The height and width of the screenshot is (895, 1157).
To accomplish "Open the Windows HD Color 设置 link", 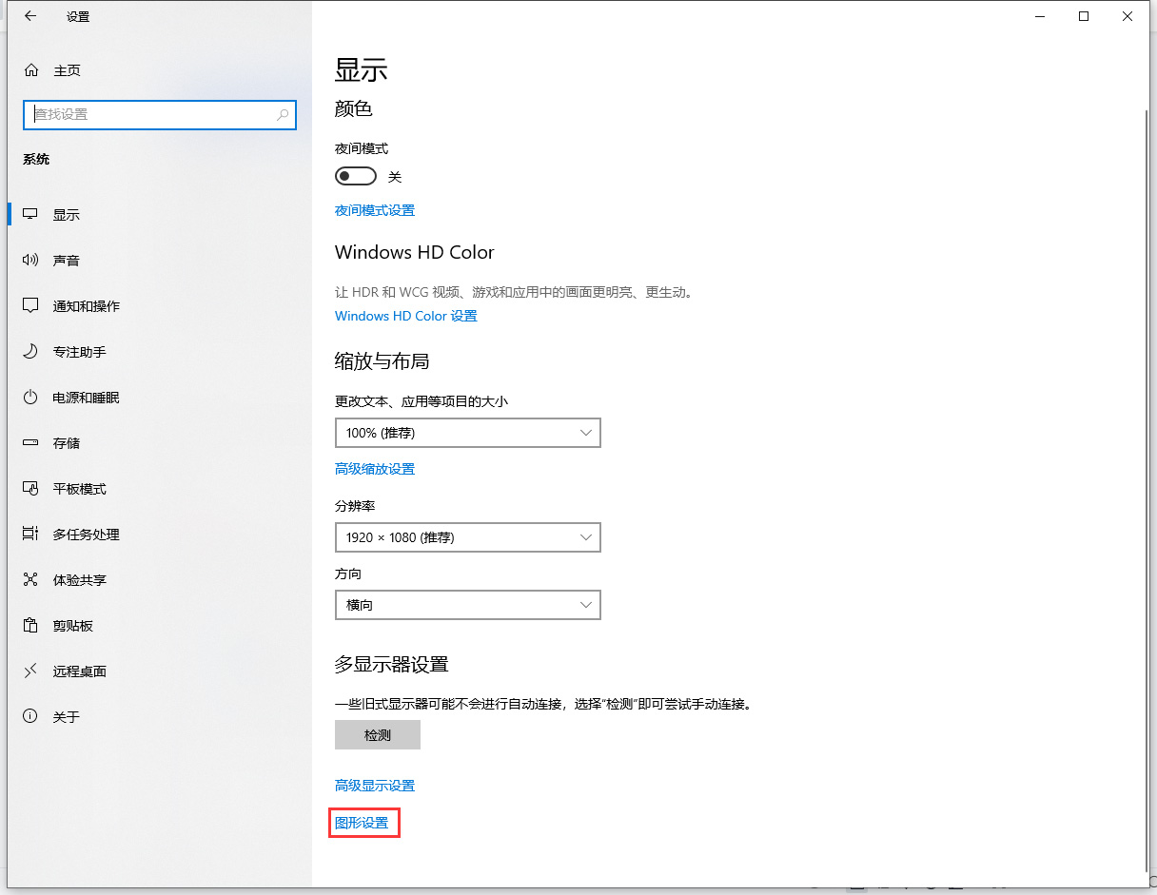I will 406,316.
